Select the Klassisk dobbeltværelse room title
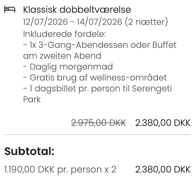 (x=77, y=10)
